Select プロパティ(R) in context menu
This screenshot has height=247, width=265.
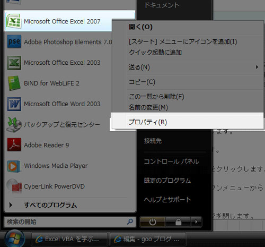point(188,122)
